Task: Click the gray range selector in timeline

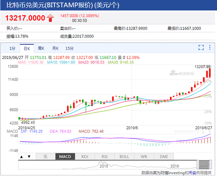Action: [204, 164]
